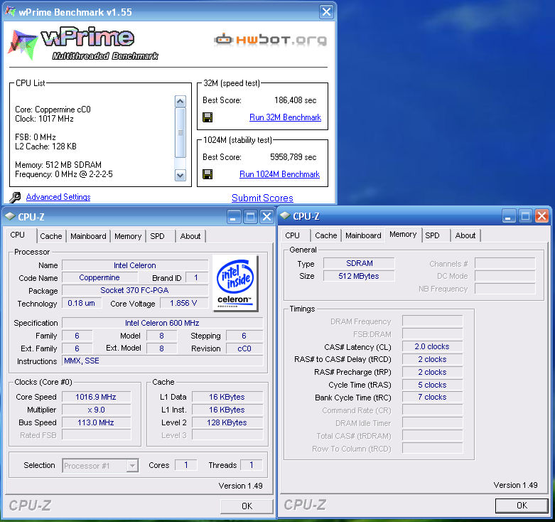Select Memory tab in right CPU-Z window

[403, 235]
